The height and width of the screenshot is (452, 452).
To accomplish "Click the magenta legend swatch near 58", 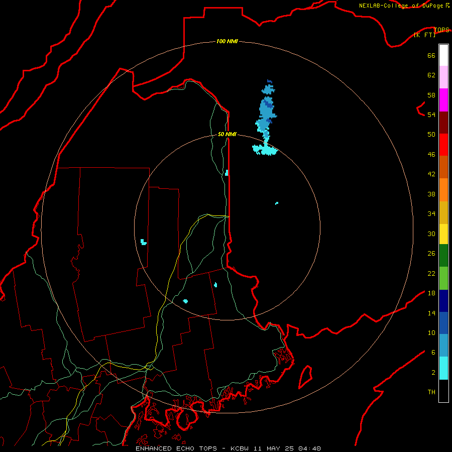I will tap(443, 100).
